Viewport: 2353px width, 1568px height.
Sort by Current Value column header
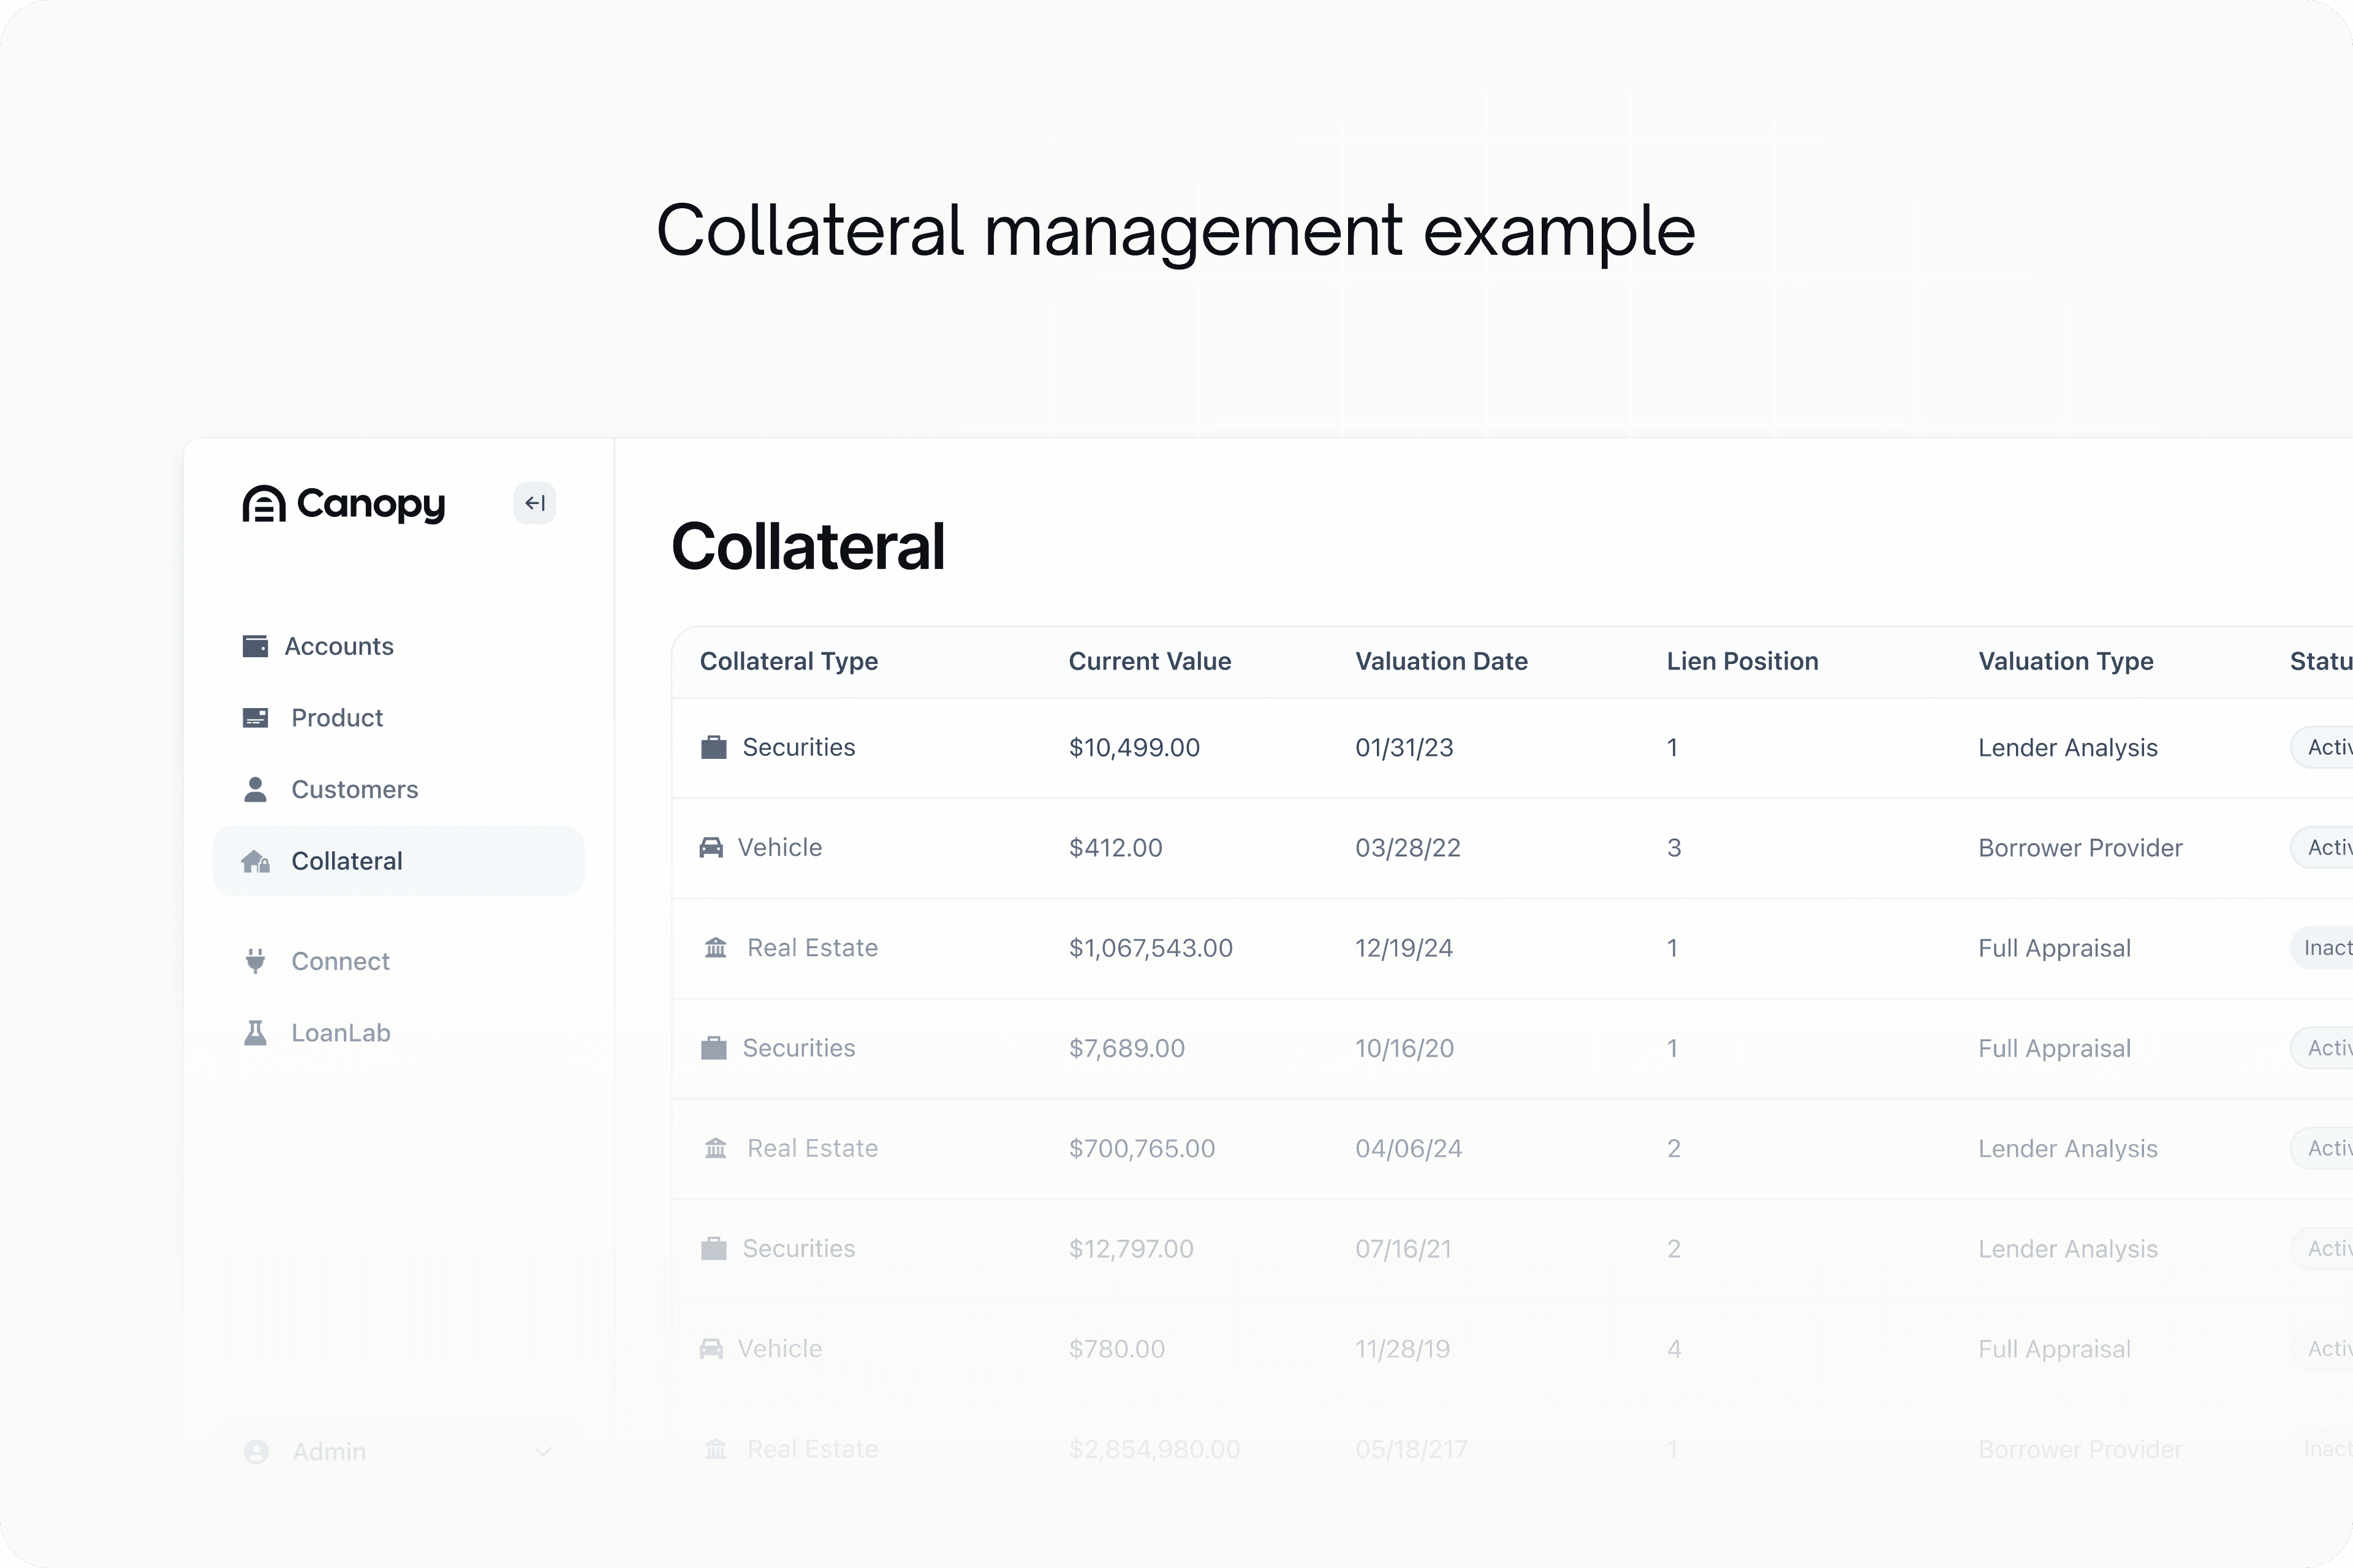click(x=1150, y=661)
